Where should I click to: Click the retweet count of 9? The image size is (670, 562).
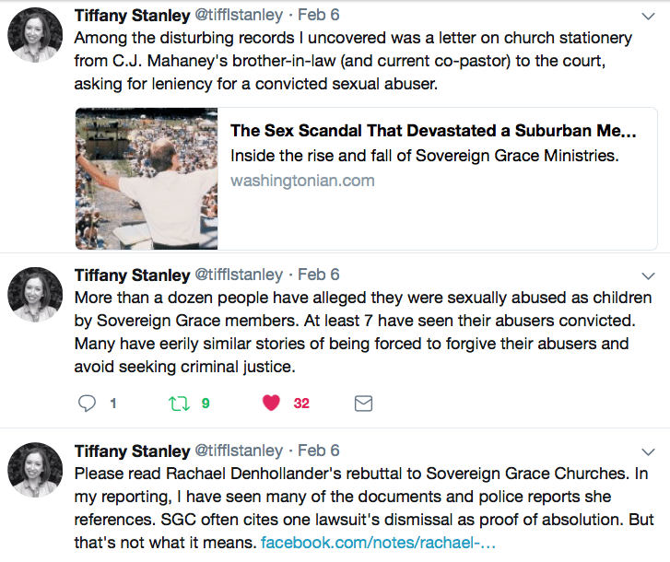tap(206, 404)
